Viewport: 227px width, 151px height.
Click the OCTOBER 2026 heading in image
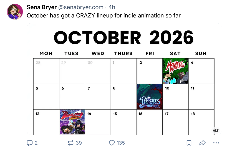coord(123,38)
